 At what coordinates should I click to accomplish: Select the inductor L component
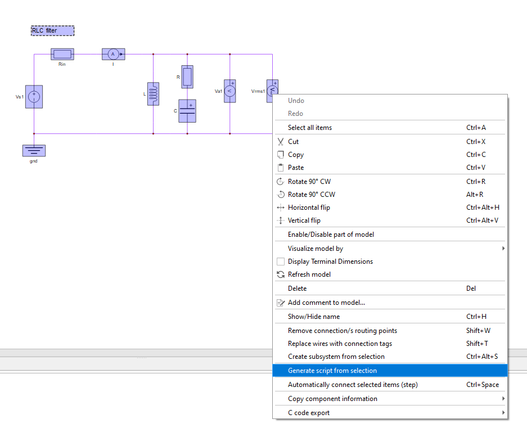point(153,94)
